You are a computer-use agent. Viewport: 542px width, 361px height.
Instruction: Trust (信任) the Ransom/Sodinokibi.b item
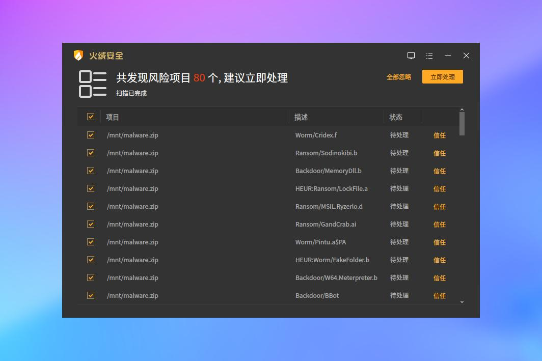tap(440, 153)
